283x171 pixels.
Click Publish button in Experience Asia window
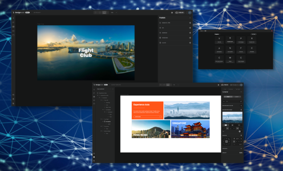pyautogui.click(x=225, y=85)
